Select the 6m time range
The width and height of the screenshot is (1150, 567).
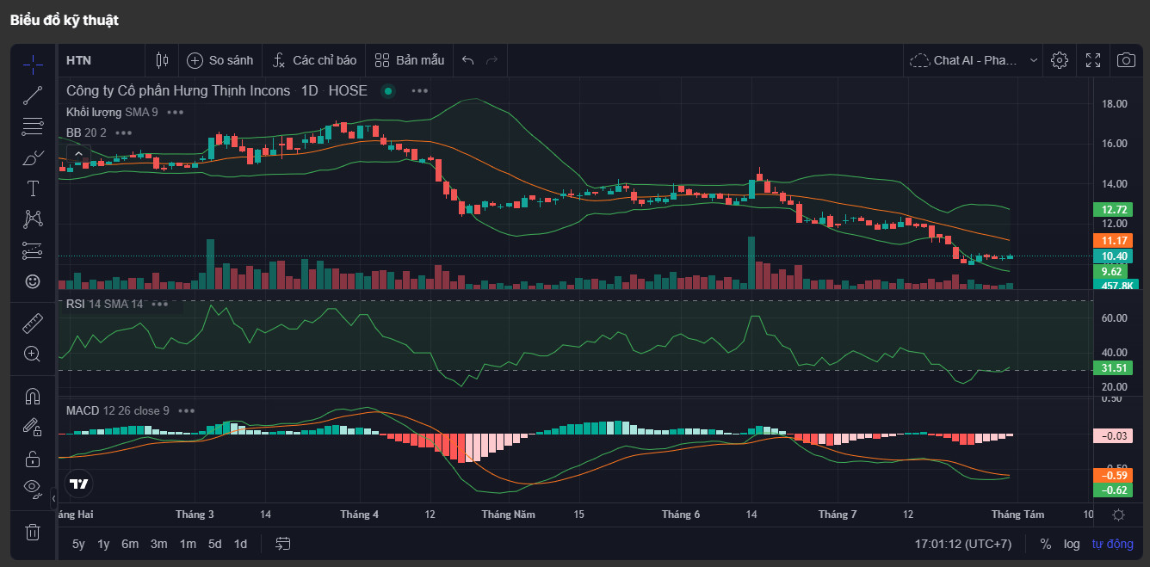(x=130, y=544)
